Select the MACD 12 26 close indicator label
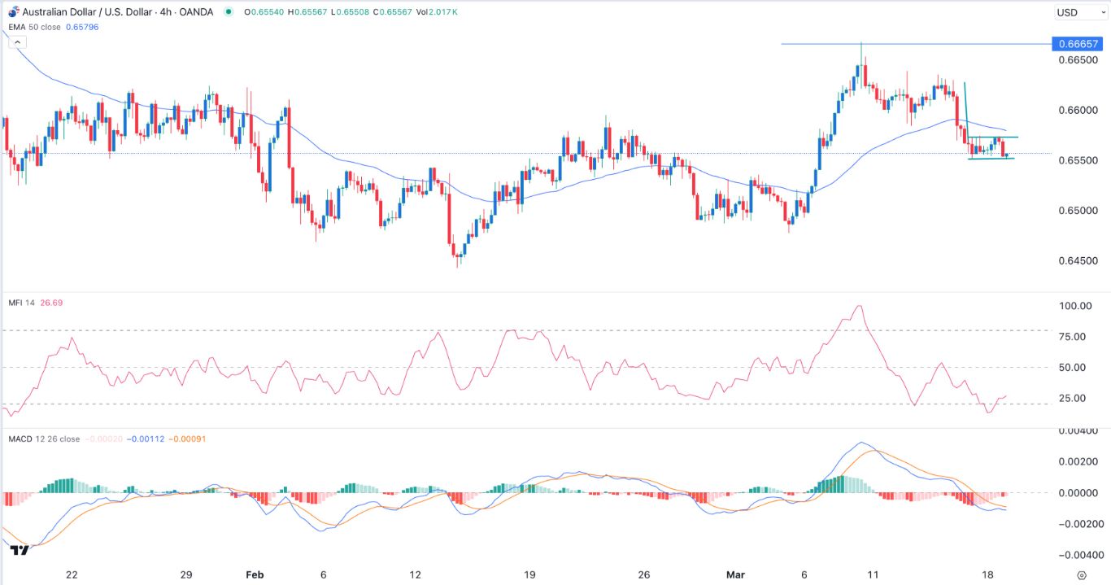Image resolution: width=1111 pixels, height=585 pixels. (39, 438)
